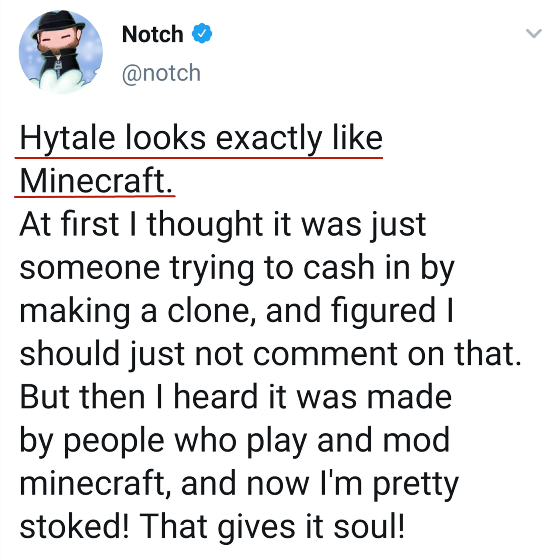560x560 pixels.
Task: Click the display name "Notch"
Action: point(152,34)
